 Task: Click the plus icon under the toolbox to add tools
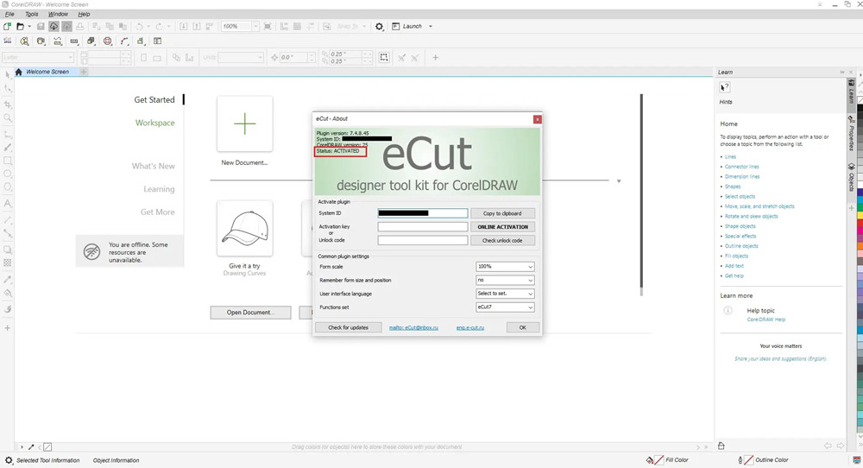tap(8, 328)
